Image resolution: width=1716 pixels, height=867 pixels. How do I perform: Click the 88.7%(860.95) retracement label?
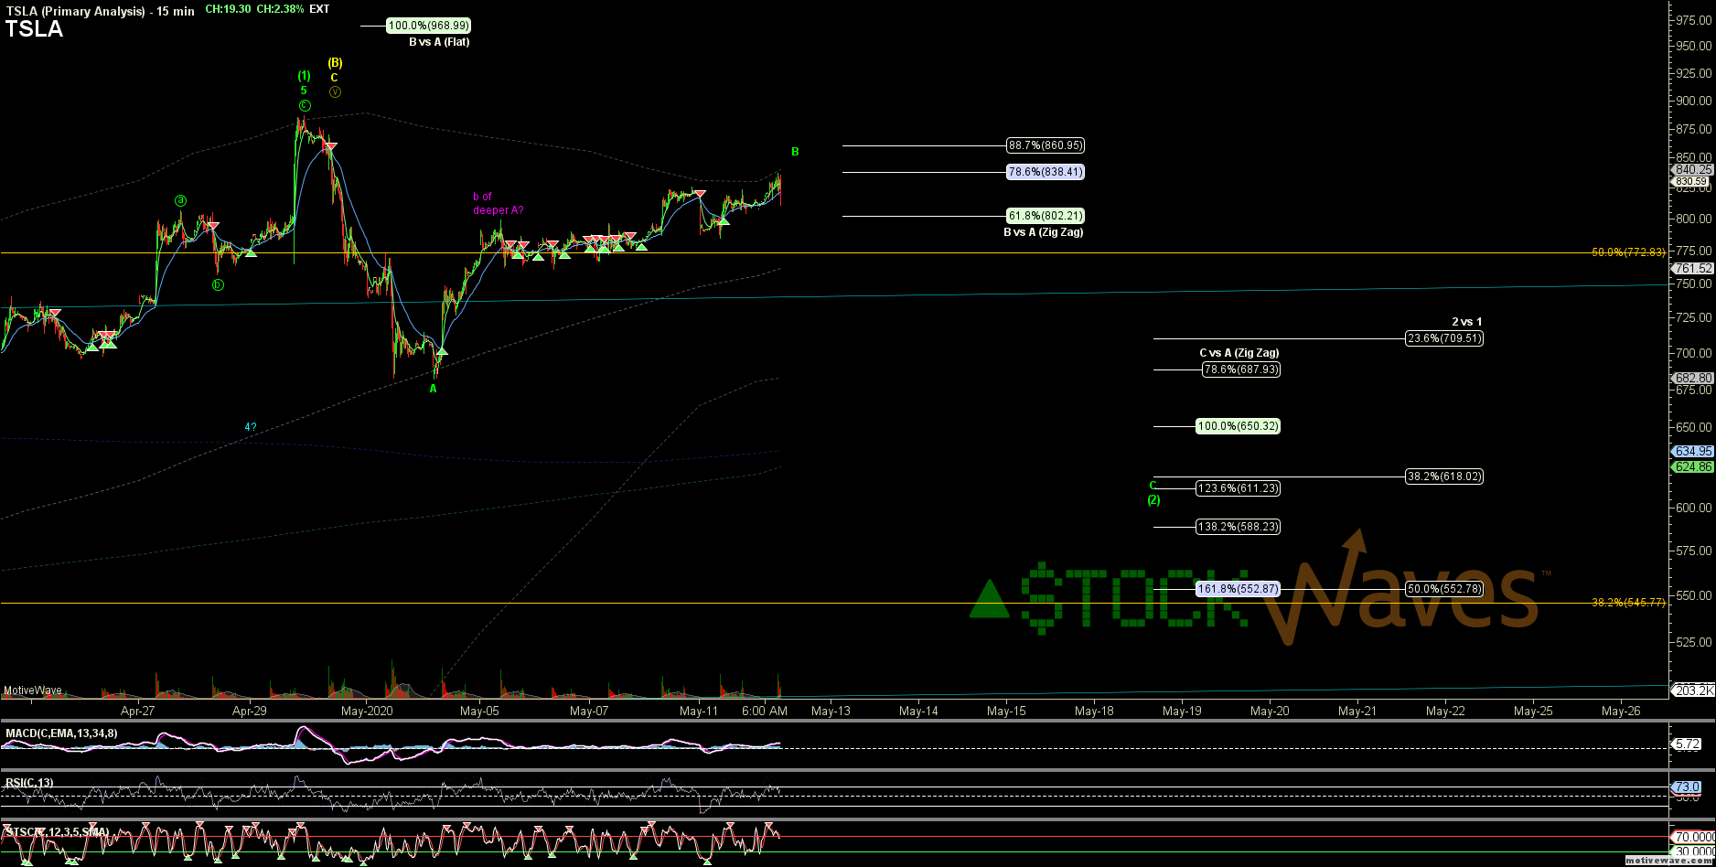pyautogui.click(x=1046, y=145)
